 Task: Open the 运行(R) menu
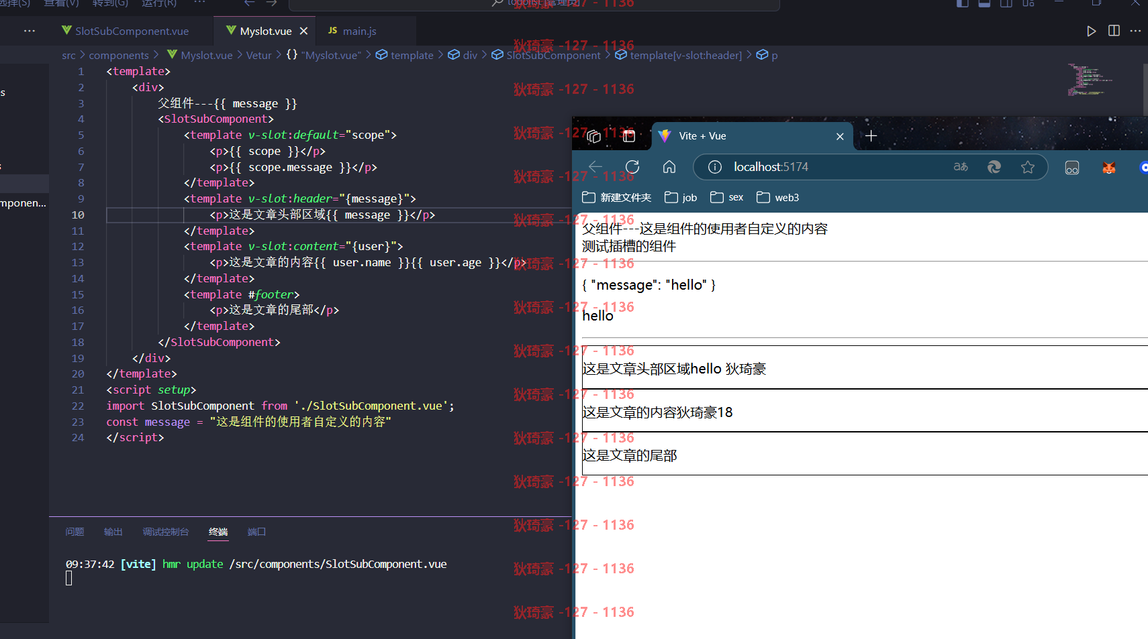159,3
